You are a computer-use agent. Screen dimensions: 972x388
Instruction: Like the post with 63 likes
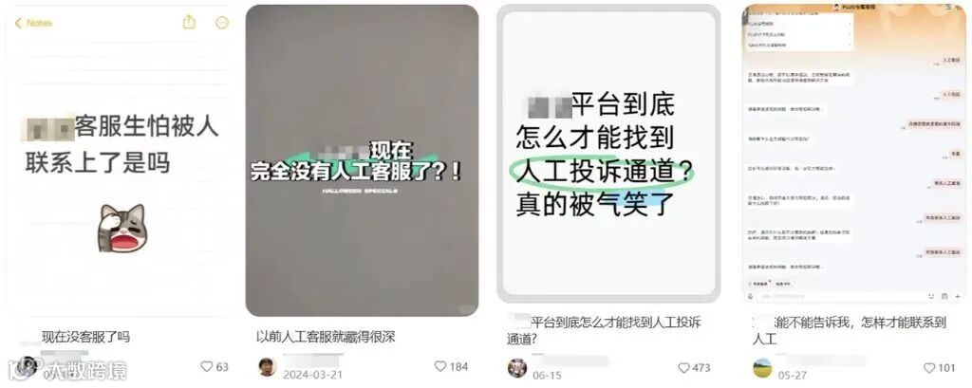click(x=207, y=367)
